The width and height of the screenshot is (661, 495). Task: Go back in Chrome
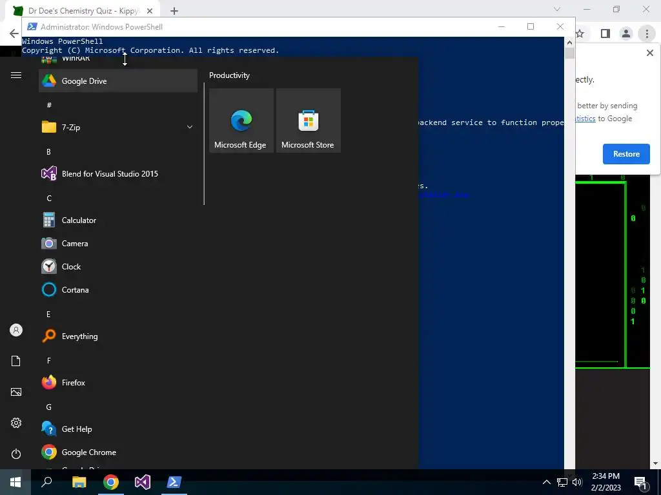tap(14, 34)
